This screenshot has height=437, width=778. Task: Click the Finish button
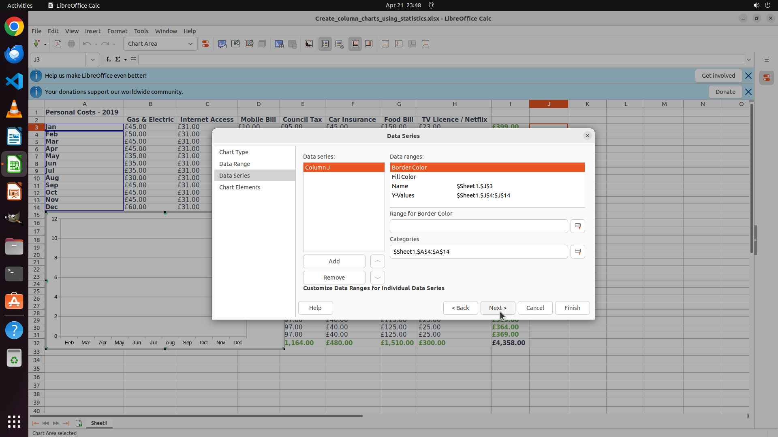572,308
